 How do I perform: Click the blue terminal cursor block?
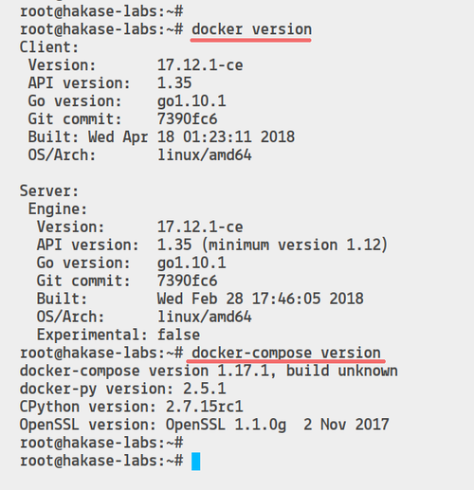(195, 462)
